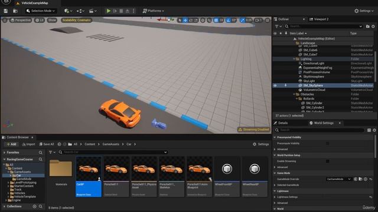Reset GameMode Override to default arrow
Screen dimensions: 378x212
coord(371,179)
